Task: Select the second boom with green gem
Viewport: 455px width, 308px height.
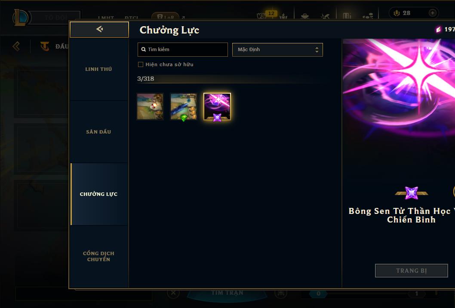Action: [183, 107]
